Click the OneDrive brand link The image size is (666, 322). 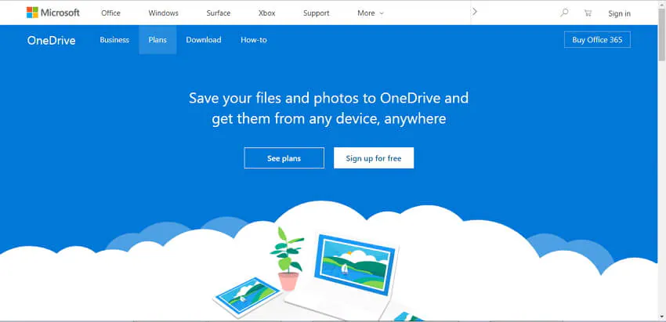point(52,41)
